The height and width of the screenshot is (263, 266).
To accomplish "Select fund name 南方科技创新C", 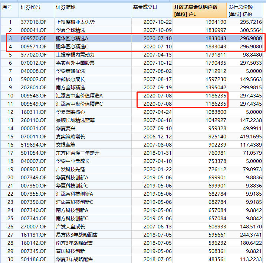I will 72,218.
